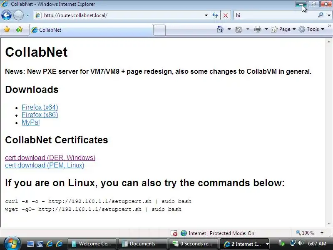
Task: Expand the Home button dropdown arrow
Action: click(229, 29)
